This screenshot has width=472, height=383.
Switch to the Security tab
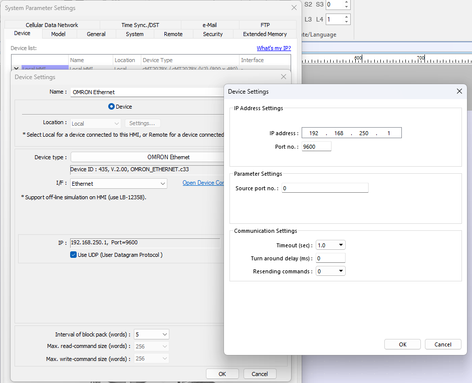click(212, 34)
